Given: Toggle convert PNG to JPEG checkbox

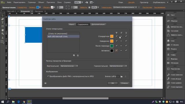Looking at the screenshot, I should 48,76.
